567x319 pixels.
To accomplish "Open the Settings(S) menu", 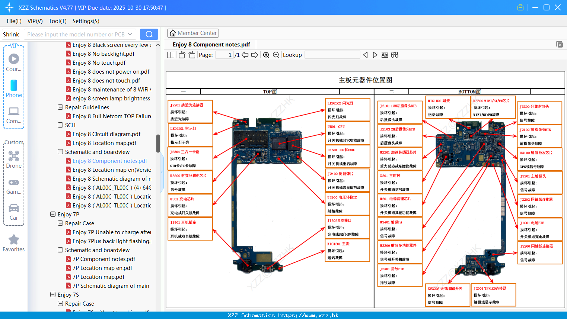I will 86,21.
